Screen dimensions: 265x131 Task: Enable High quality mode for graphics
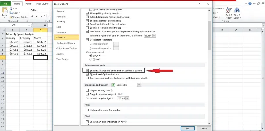click(87, 110)
